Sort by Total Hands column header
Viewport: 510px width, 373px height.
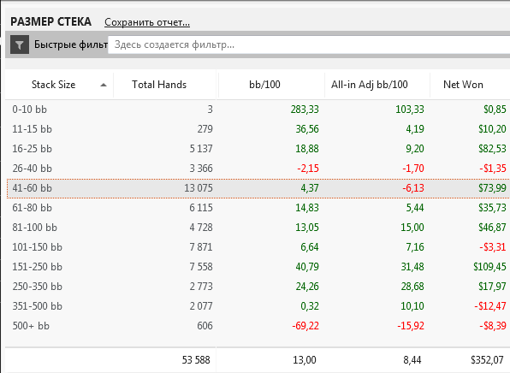tap(159, 85)
